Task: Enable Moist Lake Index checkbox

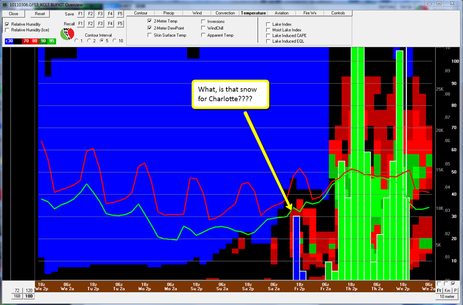Action: click(268, 30)
